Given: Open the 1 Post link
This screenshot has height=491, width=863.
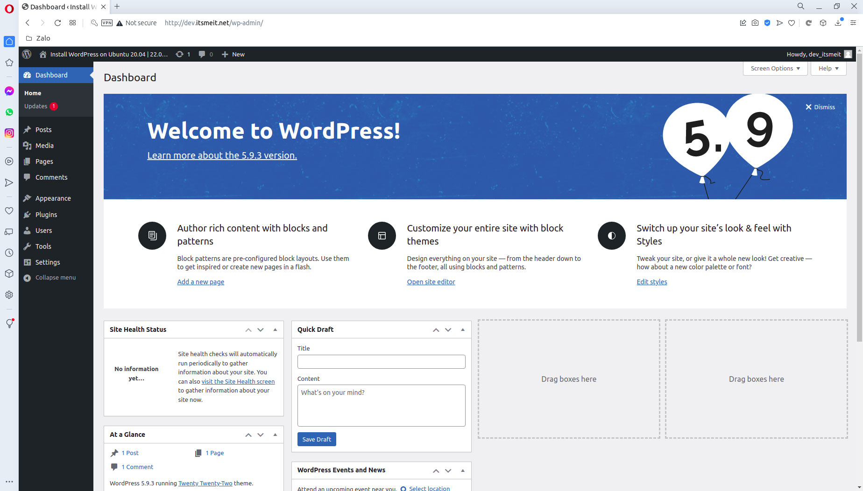Looking at the screenshot, I should coord(130,453).
